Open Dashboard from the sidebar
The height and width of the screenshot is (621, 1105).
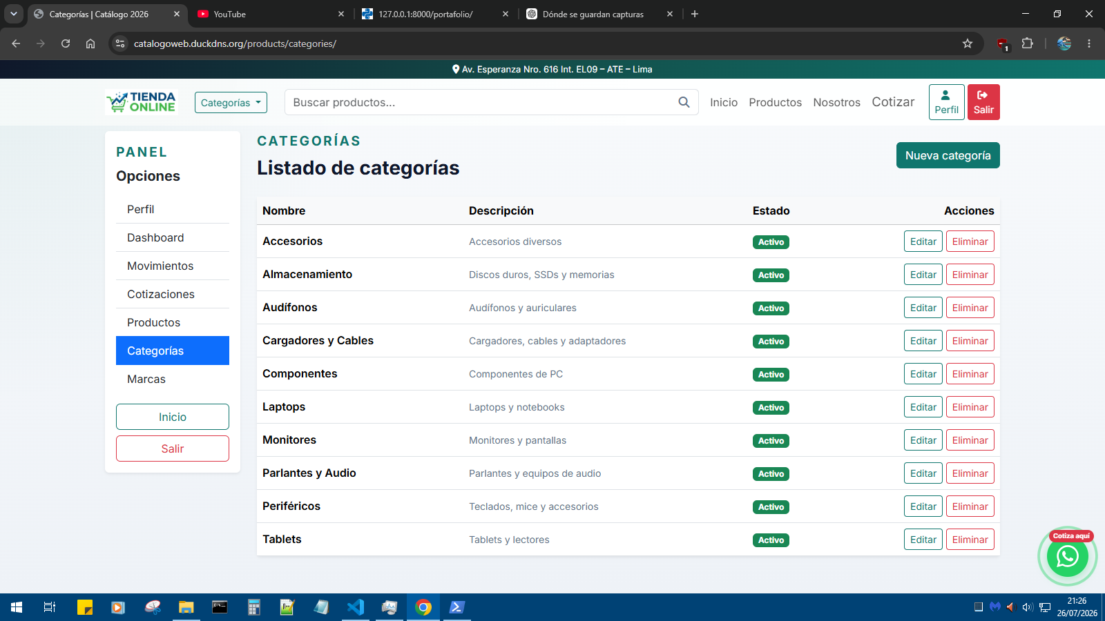pyautogui.click(x=173, y=237)
